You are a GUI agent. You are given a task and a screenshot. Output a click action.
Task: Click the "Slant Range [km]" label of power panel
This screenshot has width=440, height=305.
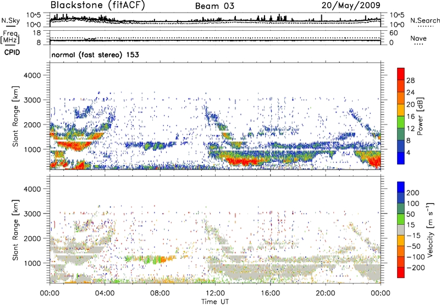(15, 116)
